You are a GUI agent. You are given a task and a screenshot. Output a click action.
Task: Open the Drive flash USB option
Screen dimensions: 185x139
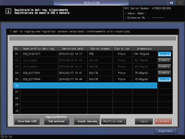(27, 121)
